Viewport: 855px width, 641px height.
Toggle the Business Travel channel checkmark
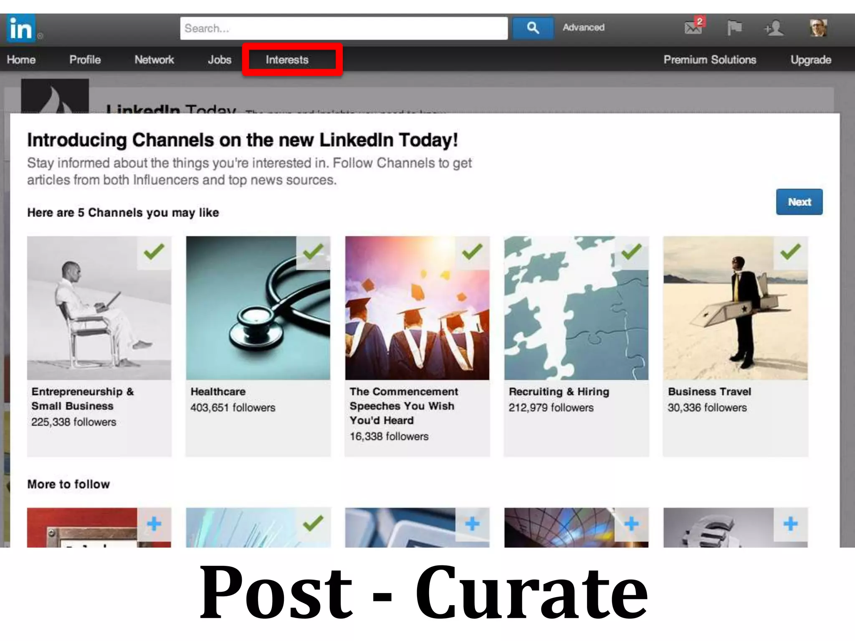(x=790, y=252)
